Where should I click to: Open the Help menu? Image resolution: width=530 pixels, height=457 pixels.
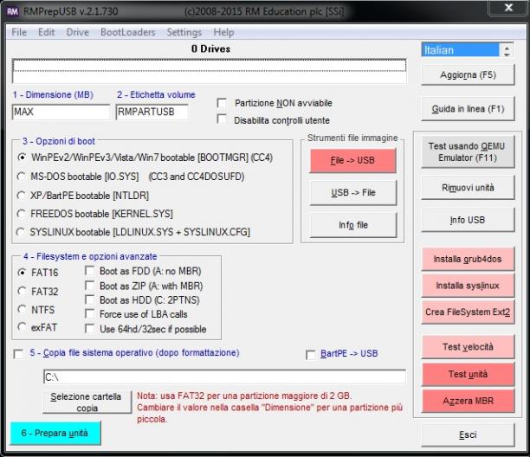(223, 32)
